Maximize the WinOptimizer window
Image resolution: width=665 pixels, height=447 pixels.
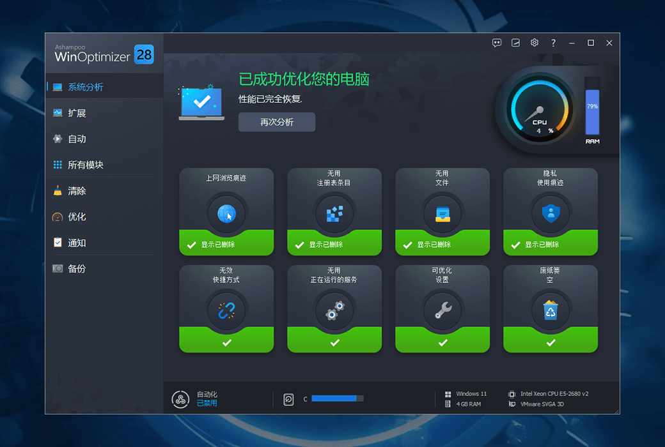pos(590,43)
